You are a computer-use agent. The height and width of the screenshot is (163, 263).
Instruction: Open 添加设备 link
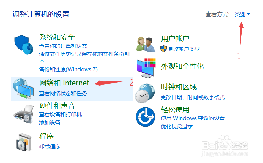coord(50,123)
